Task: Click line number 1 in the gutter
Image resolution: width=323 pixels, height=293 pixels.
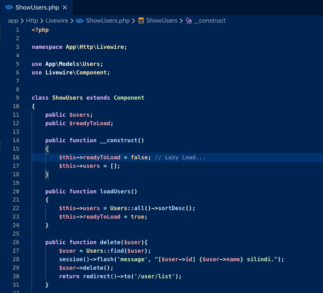Action: coord(17,30)
